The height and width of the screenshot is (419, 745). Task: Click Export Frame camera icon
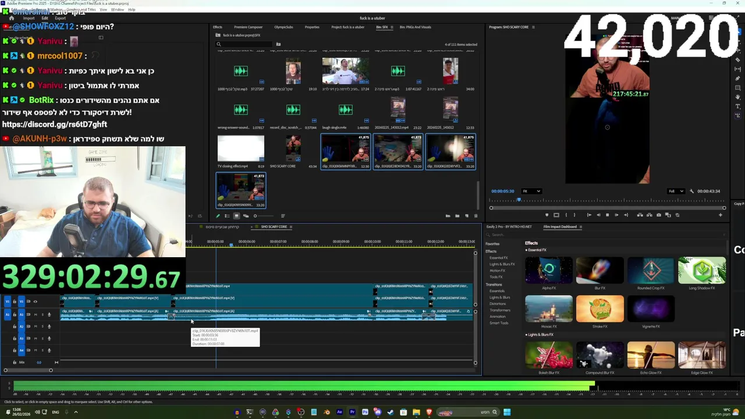659,215
